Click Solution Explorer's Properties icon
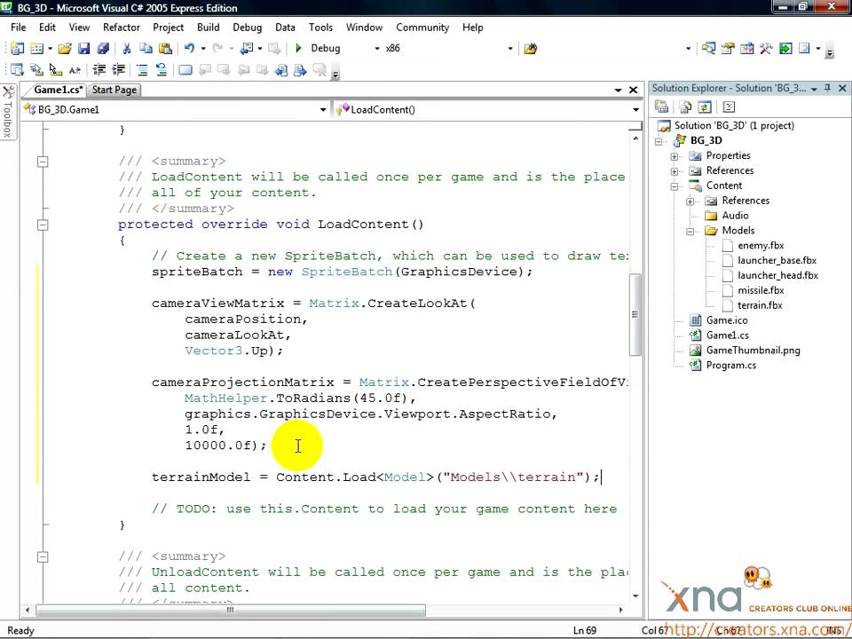Image resolution: width=852 pixels, height=639 pixels. coord(662,107)
